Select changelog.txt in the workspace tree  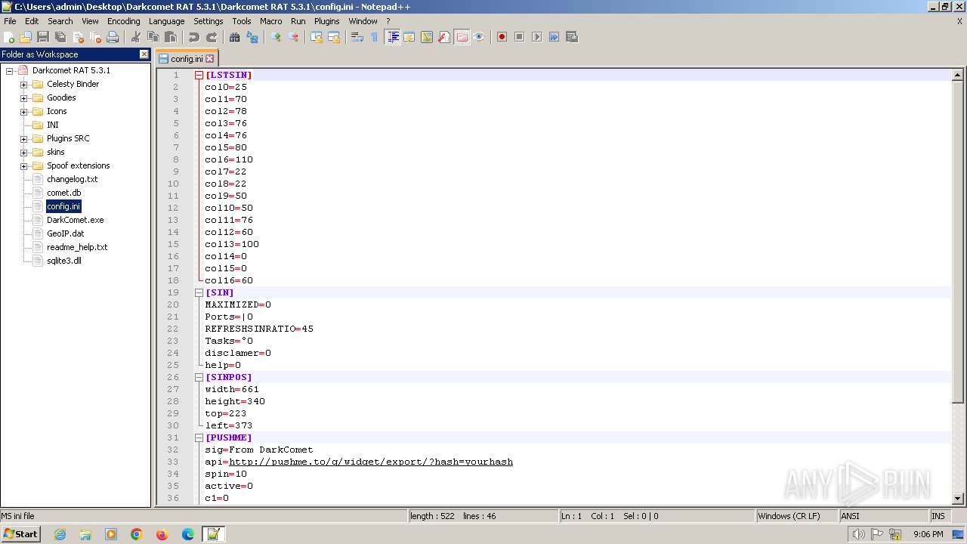[72, 179]
